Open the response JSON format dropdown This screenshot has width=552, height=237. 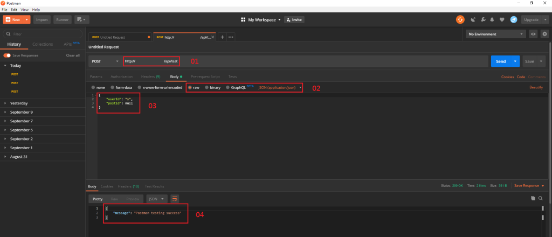157,199
